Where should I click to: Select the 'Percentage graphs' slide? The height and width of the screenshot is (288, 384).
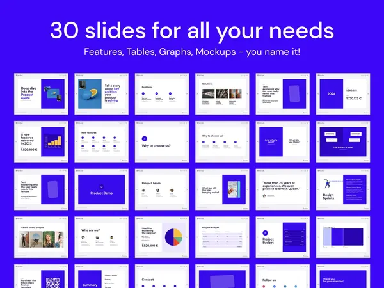[343, 237]
